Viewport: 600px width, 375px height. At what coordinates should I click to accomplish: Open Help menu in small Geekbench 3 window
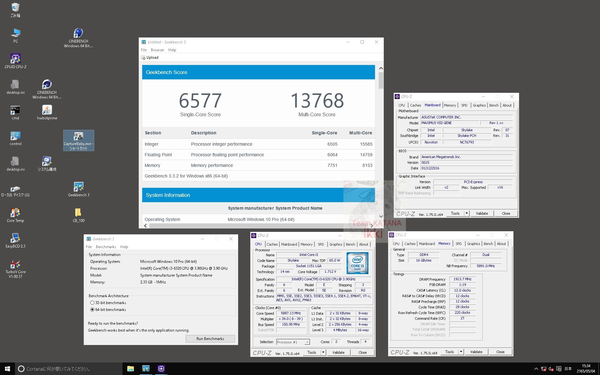(124, 247)
